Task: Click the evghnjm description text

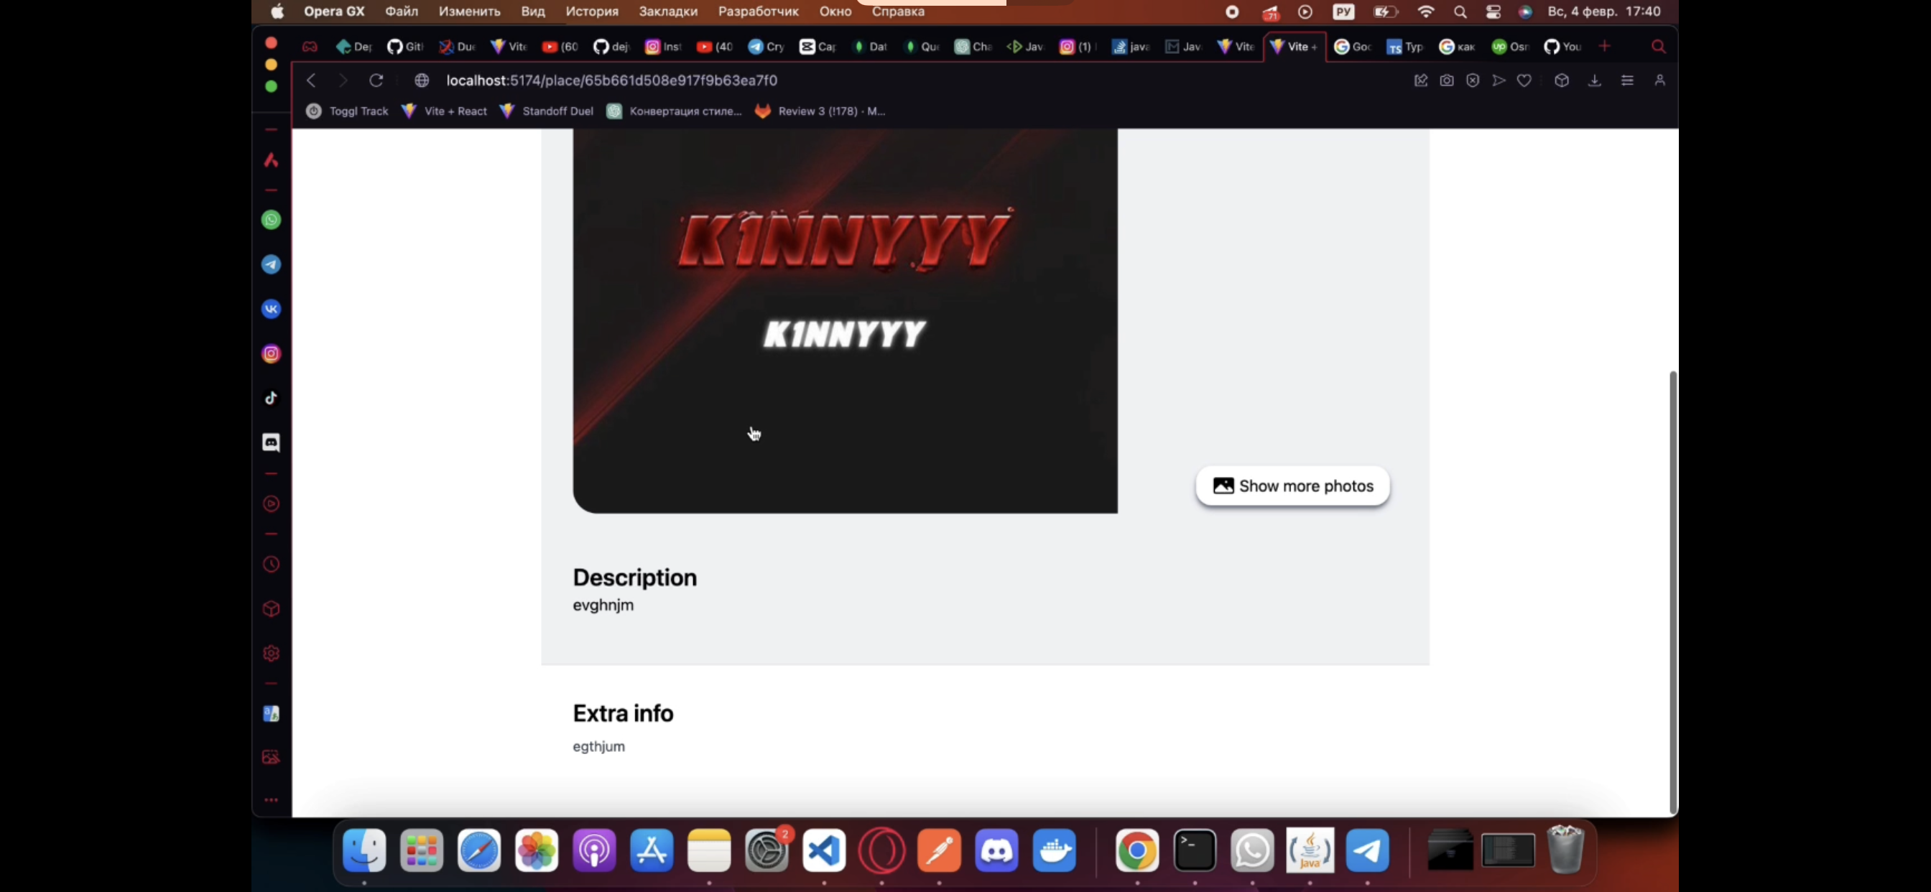Action: 603,605
